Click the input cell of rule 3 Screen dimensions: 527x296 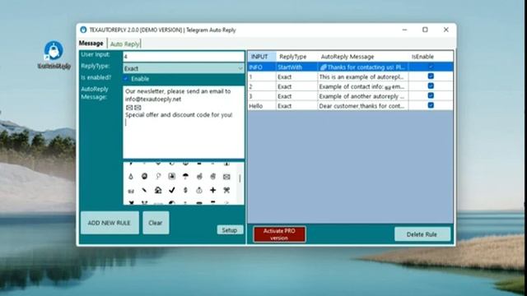coord(262,96)
